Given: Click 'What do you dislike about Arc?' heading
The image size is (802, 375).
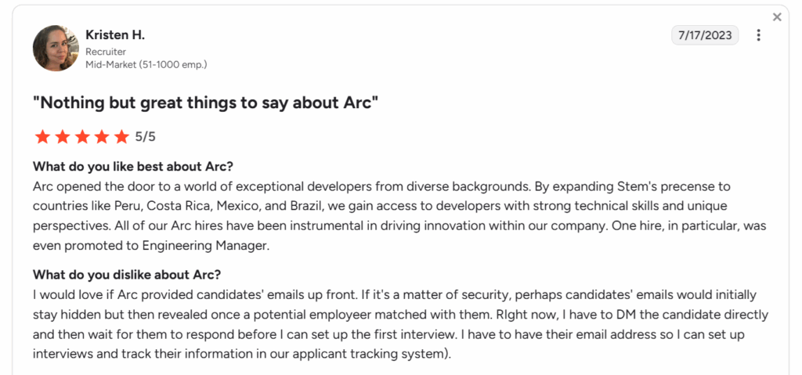Looking at the screenshot, I should [x=127, y=274].
